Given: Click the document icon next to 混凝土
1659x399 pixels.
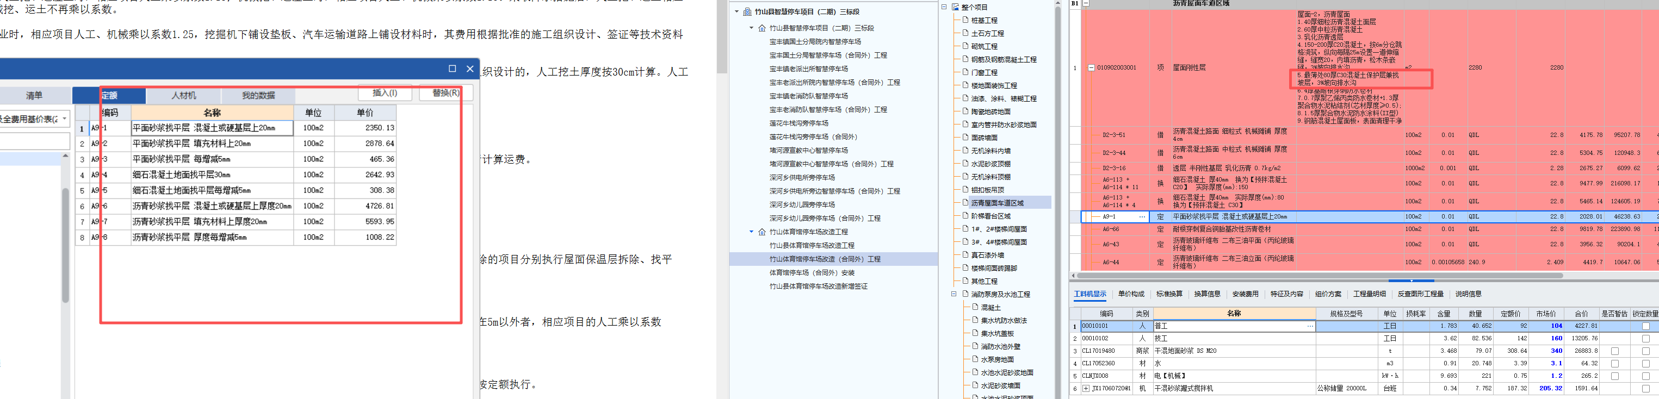Looking at the screenshot, I should 975,307.
